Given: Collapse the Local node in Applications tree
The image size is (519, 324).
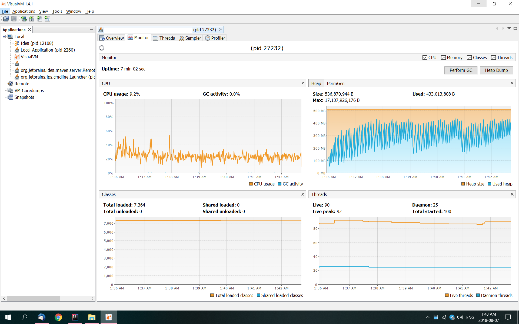Looking at the screenshot, I should point(4,36).
